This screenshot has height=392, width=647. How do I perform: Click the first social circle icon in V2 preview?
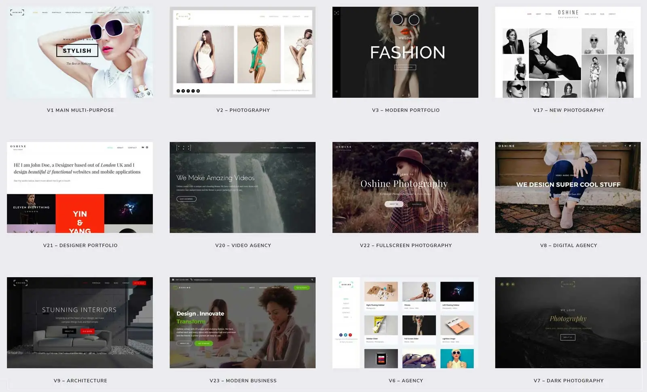178,91
